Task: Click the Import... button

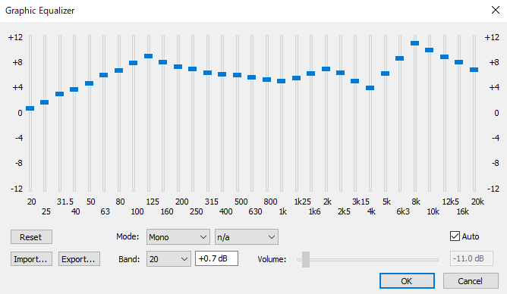Action: [x=31, y=259]
